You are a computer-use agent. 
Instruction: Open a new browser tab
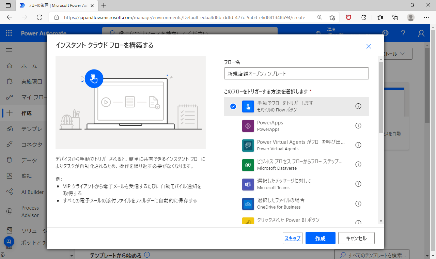click(x=104, y=5)
